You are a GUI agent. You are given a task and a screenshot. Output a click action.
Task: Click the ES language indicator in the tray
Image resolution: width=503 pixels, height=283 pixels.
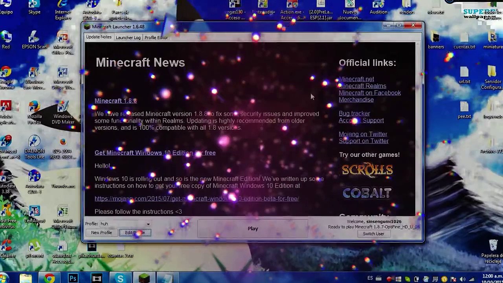tap(370, 278)
